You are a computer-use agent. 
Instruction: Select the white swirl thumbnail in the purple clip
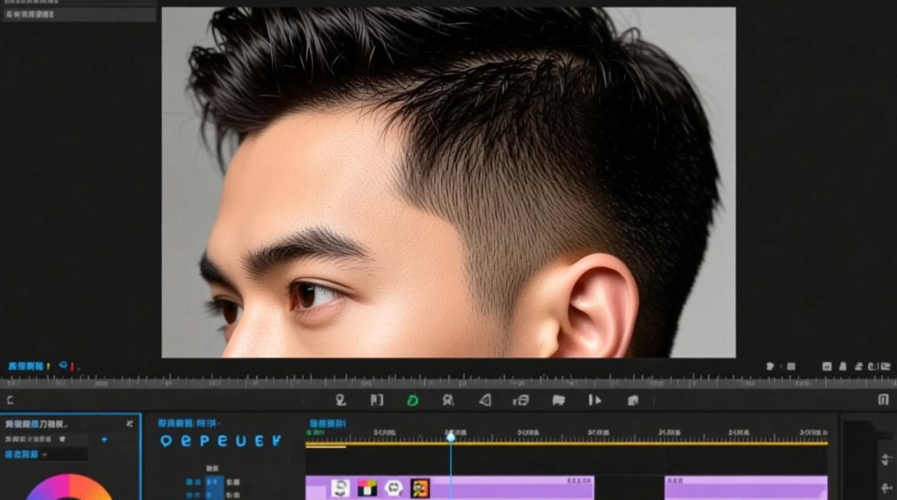pyautogui.click(x=340, y=488)
